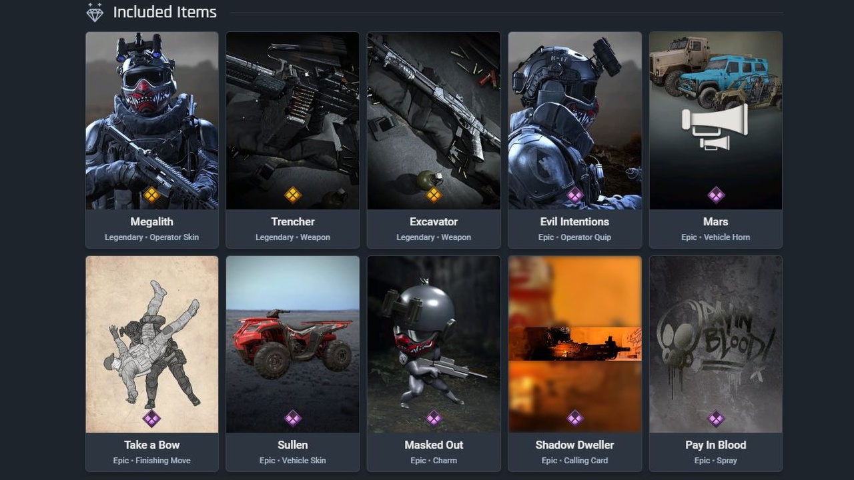Click the purple rarity badge on Pay In Blood

click(x=716, y=419)
